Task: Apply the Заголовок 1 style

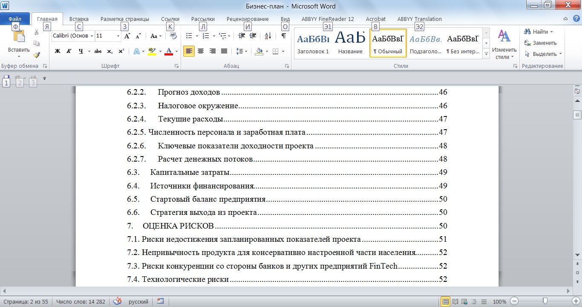Action: [x=313, y=43]
